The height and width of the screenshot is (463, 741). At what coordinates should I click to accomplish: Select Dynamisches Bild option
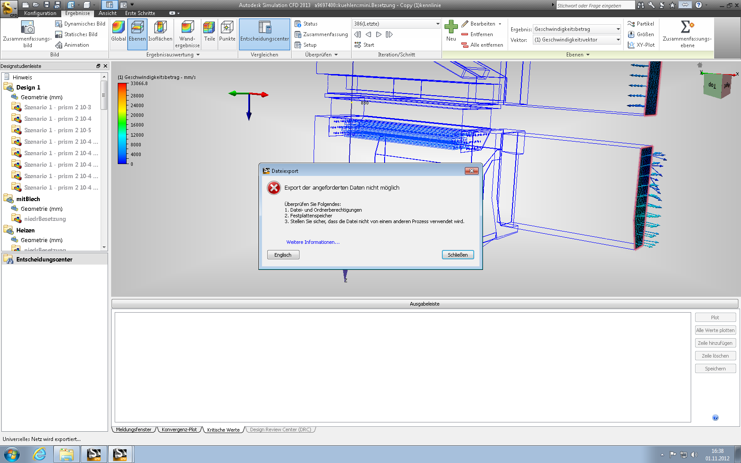tap(80, 24)
